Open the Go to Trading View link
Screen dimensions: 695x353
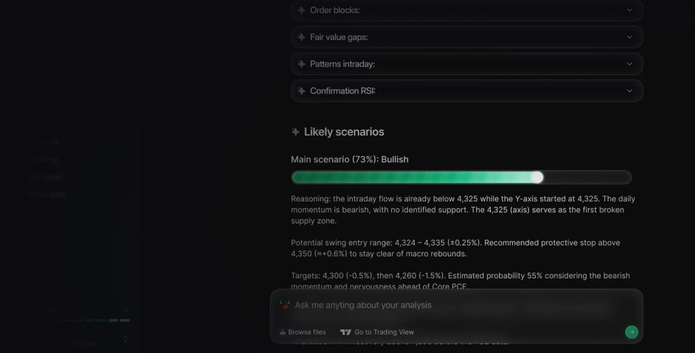tap(377, 332)
